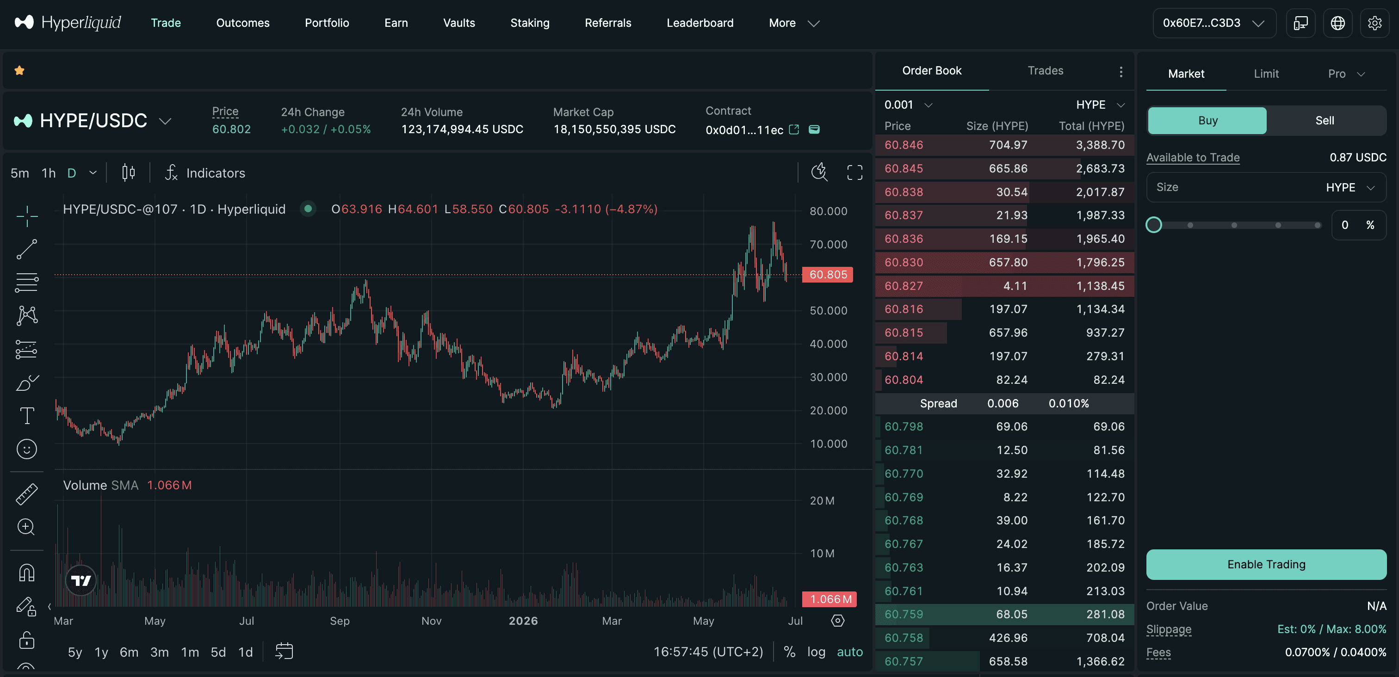Open the settings gear
This screenshot has width=1399, height=677.
pyautogui.click(x=1374, y=23)
